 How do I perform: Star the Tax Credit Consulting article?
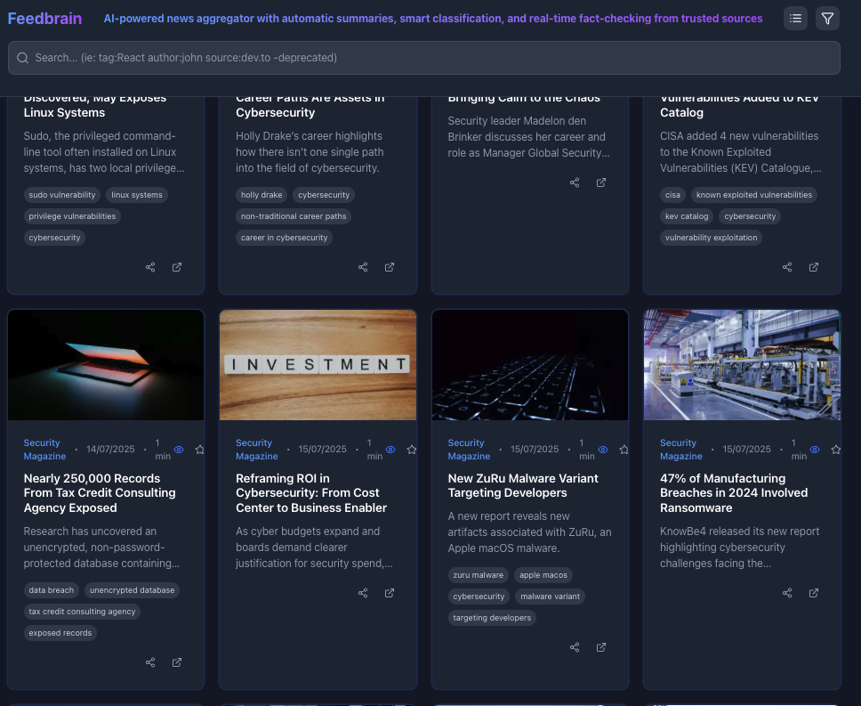coord(200,450)
